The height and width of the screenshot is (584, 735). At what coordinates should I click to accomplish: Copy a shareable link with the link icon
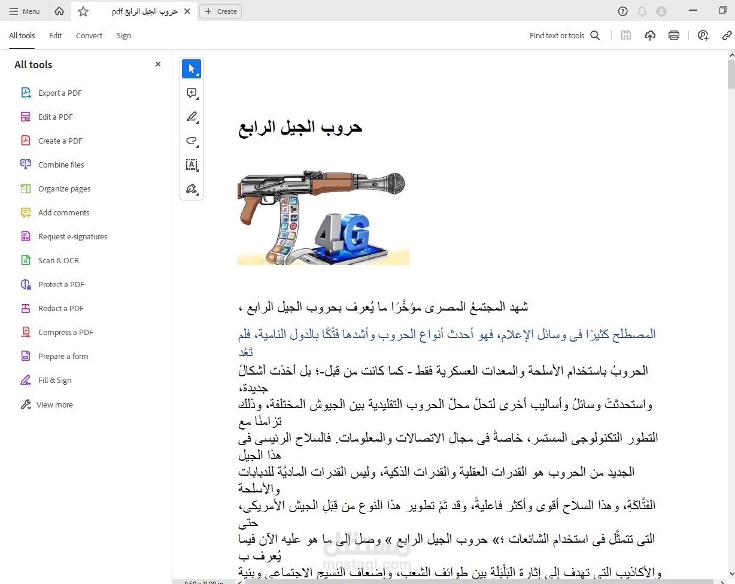pyautogui.click(x=727, y=35)
